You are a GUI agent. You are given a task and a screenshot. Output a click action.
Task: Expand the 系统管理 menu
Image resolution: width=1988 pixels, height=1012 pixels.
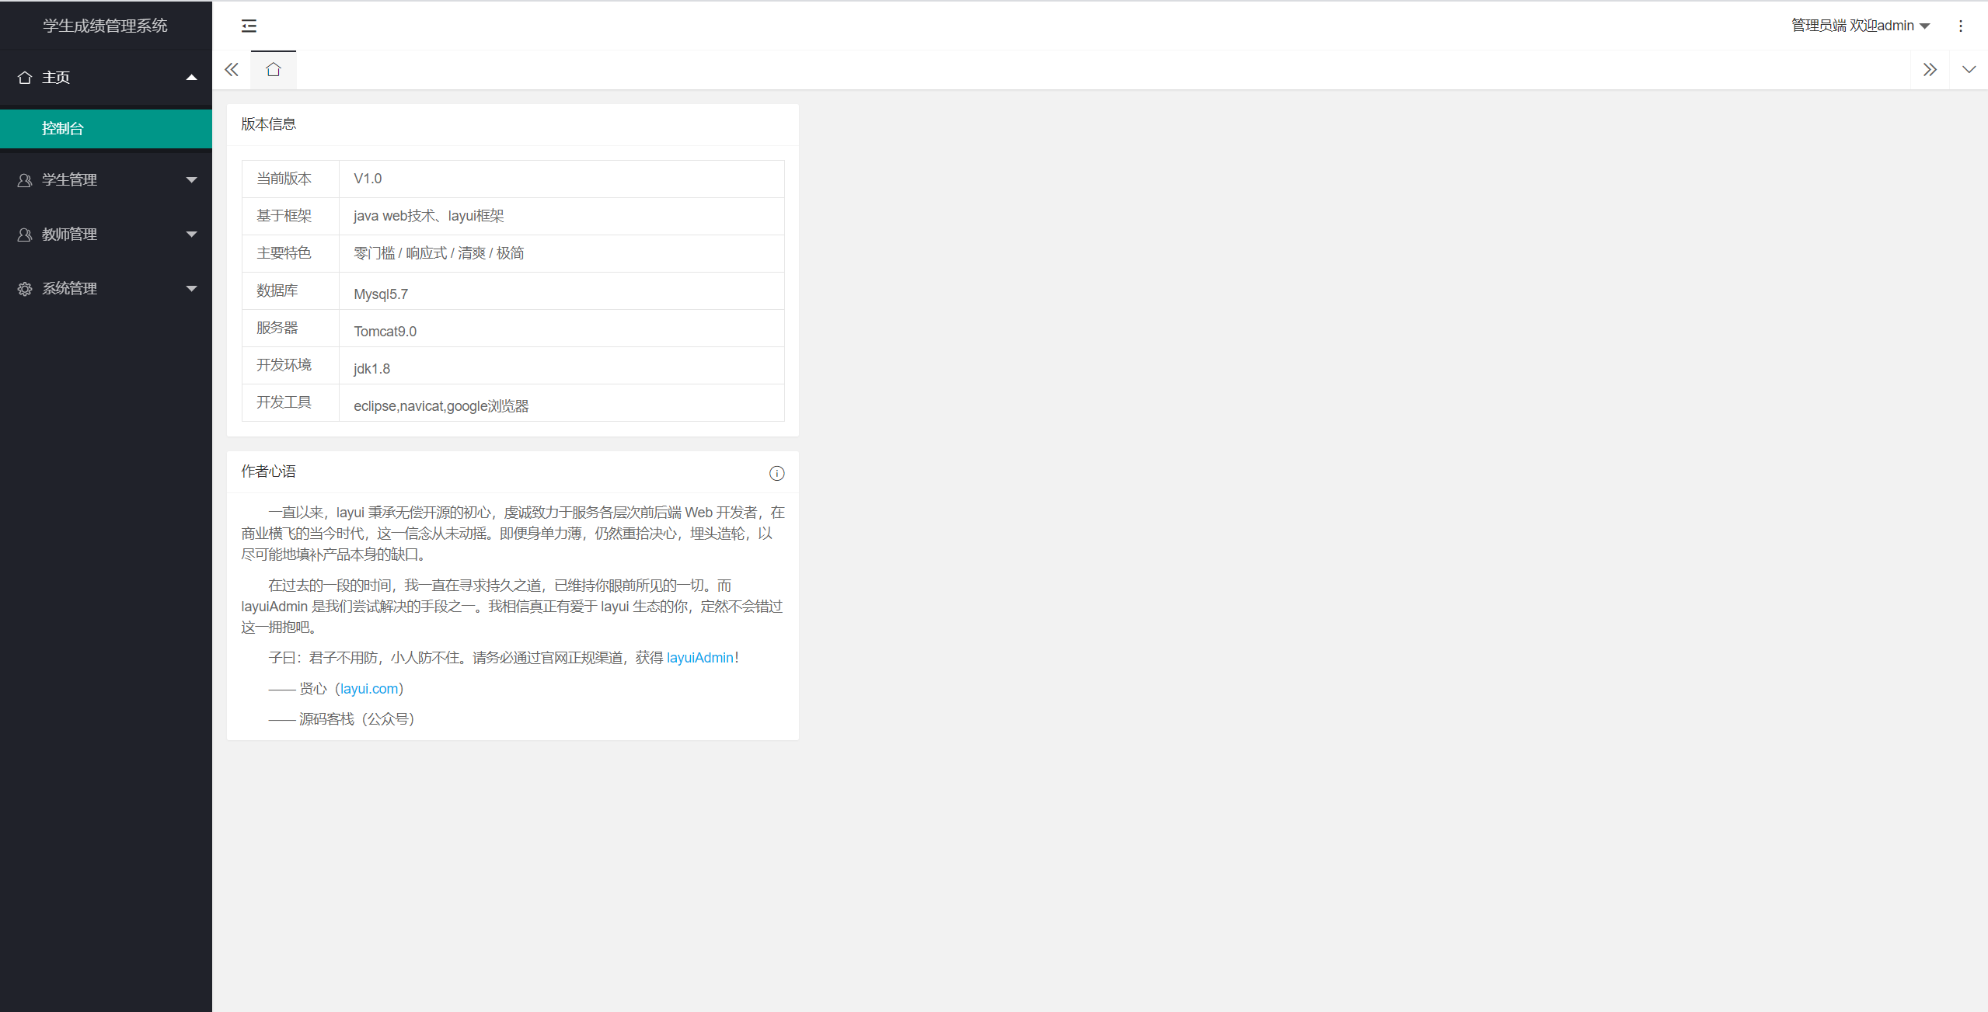[x=106, y=289]
